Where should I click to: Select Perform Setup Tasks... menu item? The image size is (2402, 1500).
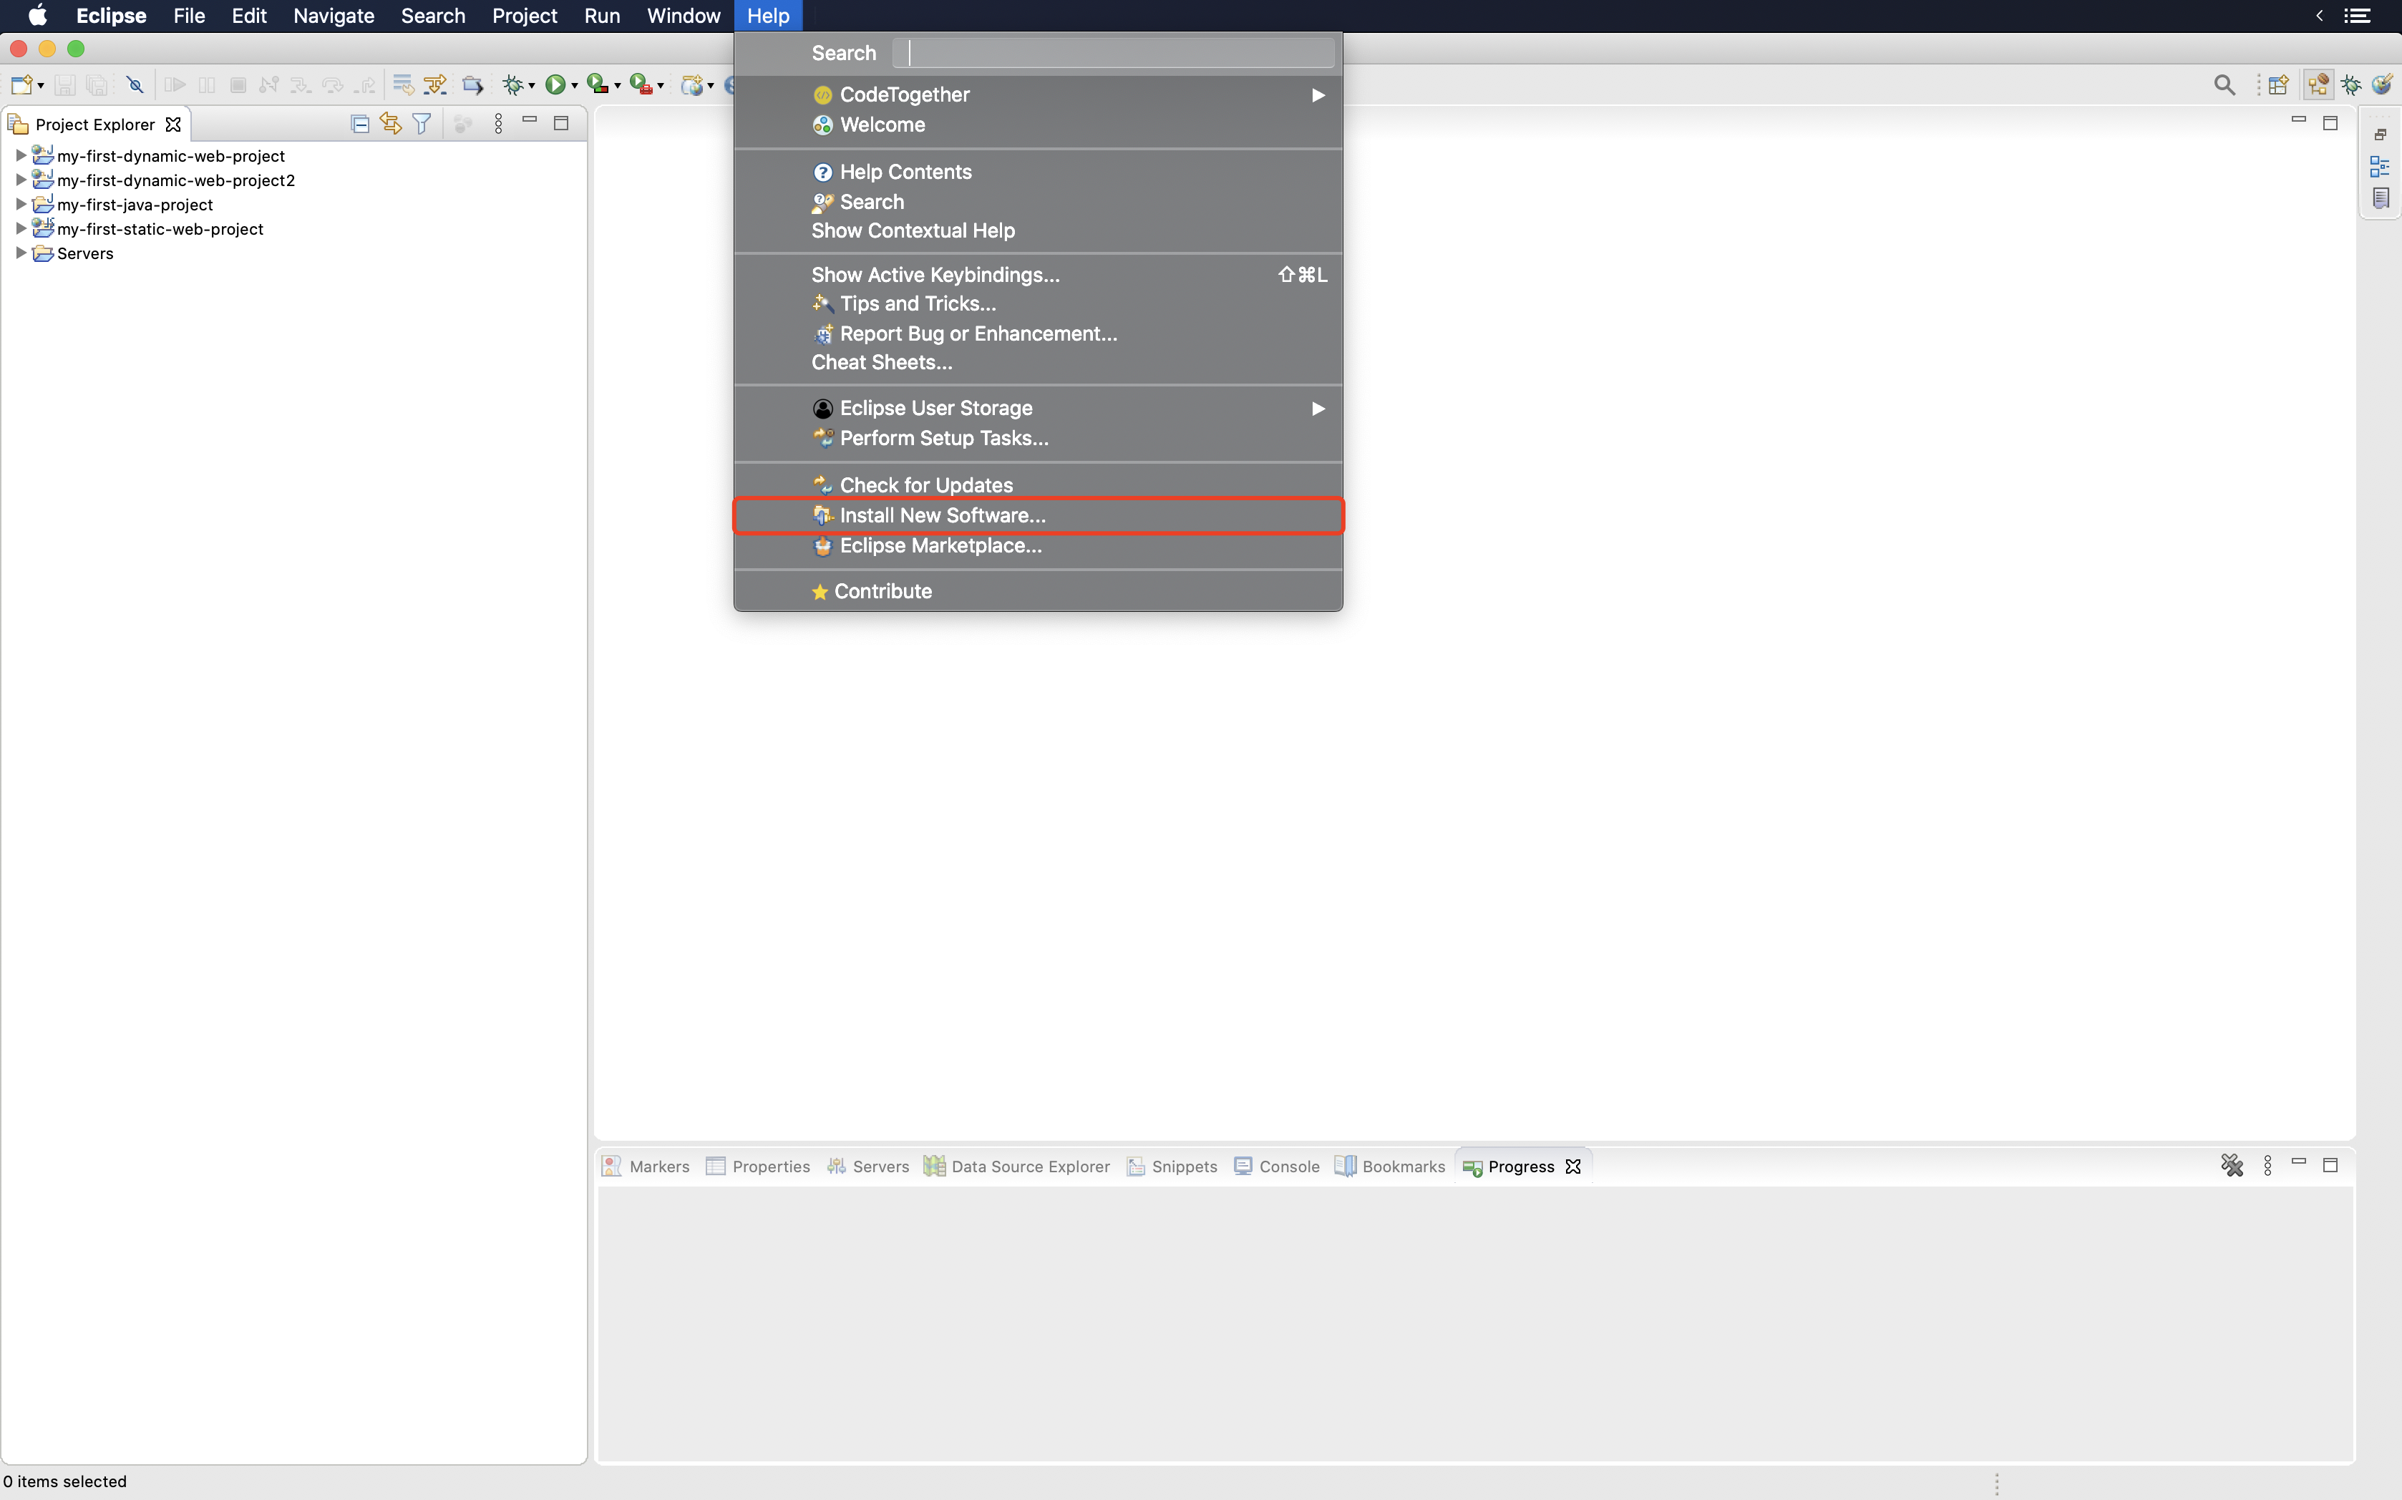click(1038, 437)
